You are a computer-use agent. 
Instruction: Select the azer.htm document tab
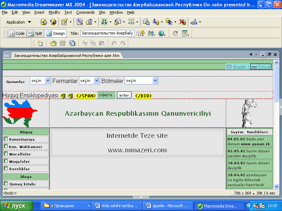tap(67, 56)
